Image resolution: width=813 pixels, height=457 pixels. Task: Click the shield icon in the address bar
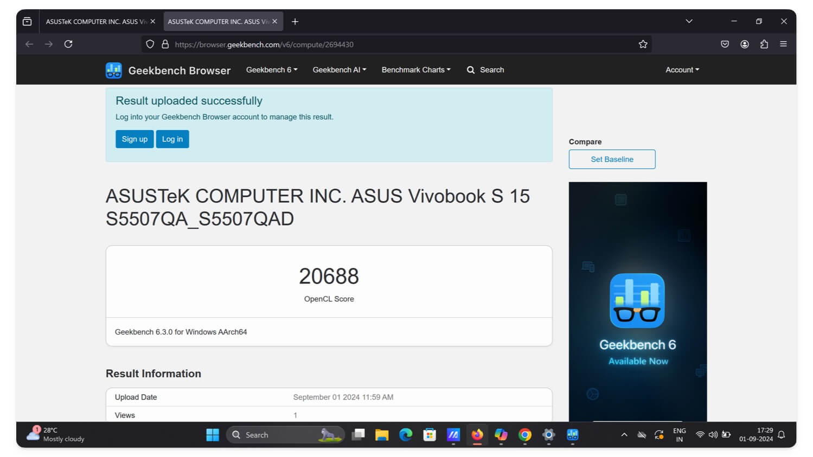coord(150,44)
